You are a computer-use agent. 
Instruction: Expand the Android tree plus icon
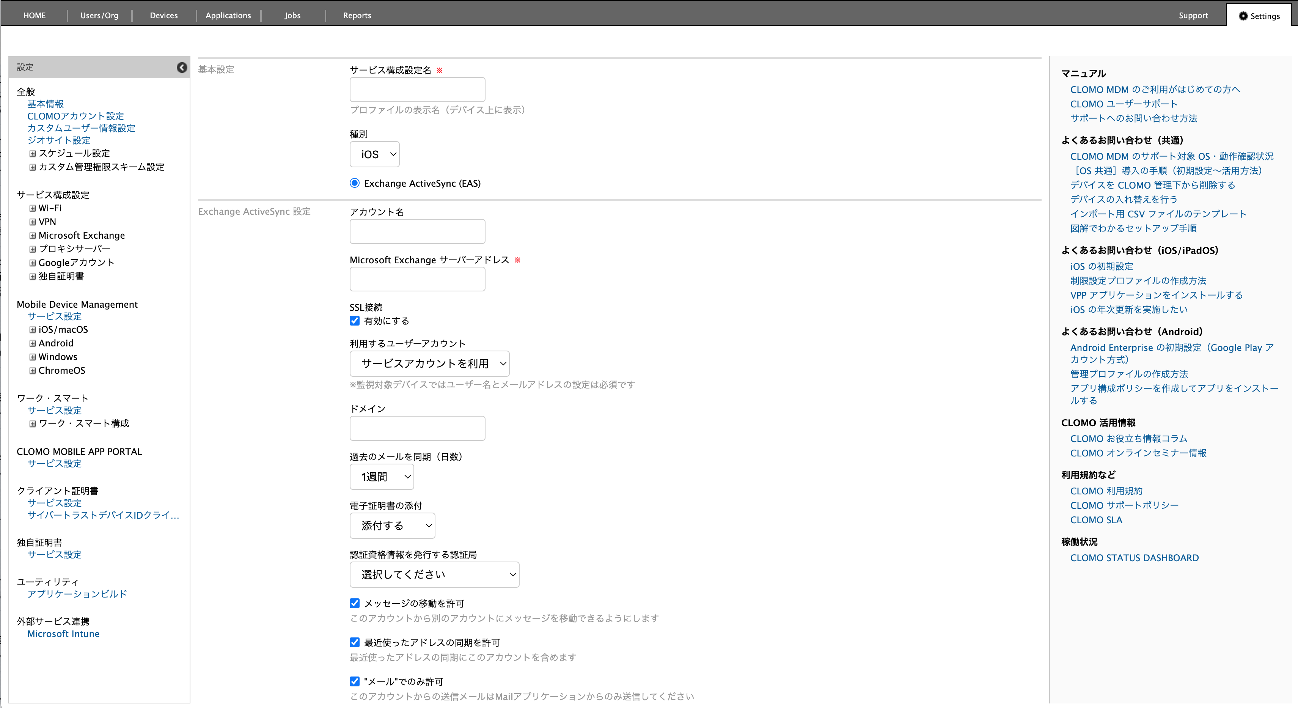coord(33,343)
